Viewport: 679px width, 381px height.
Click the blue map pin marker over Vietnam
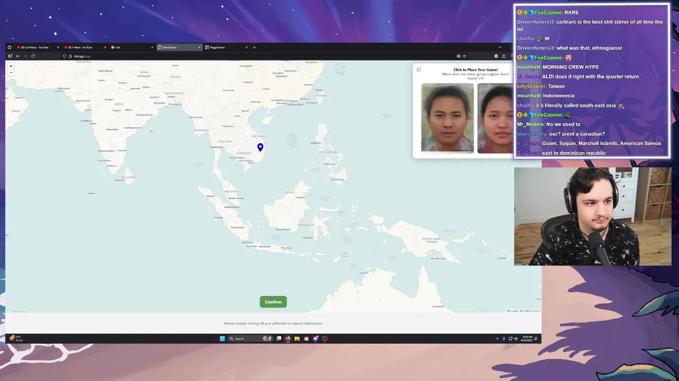tap(260, 147)
